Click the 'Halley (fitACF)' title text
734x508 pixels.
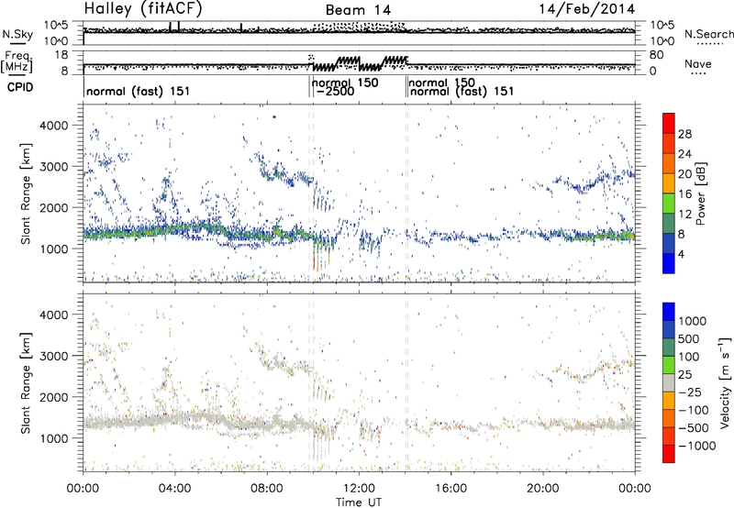pos(143,9)
